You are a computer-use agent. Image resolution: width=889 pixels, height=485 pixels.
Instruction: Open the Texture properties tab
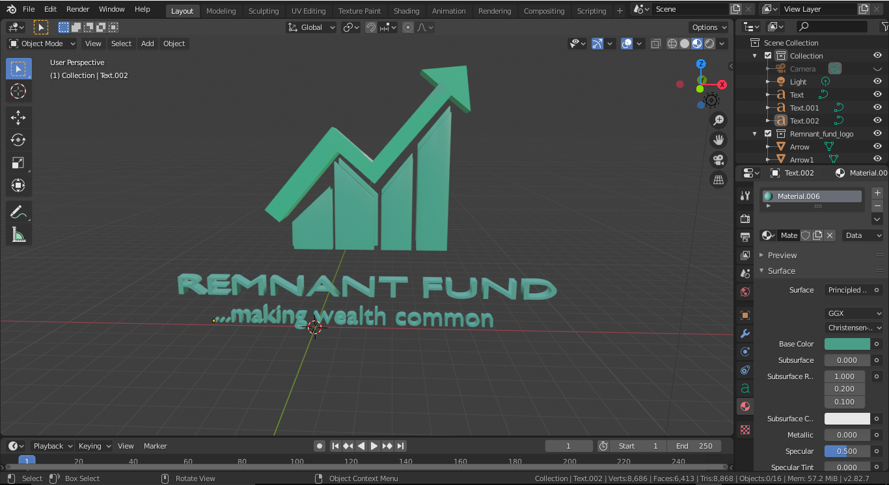[745, 430]
